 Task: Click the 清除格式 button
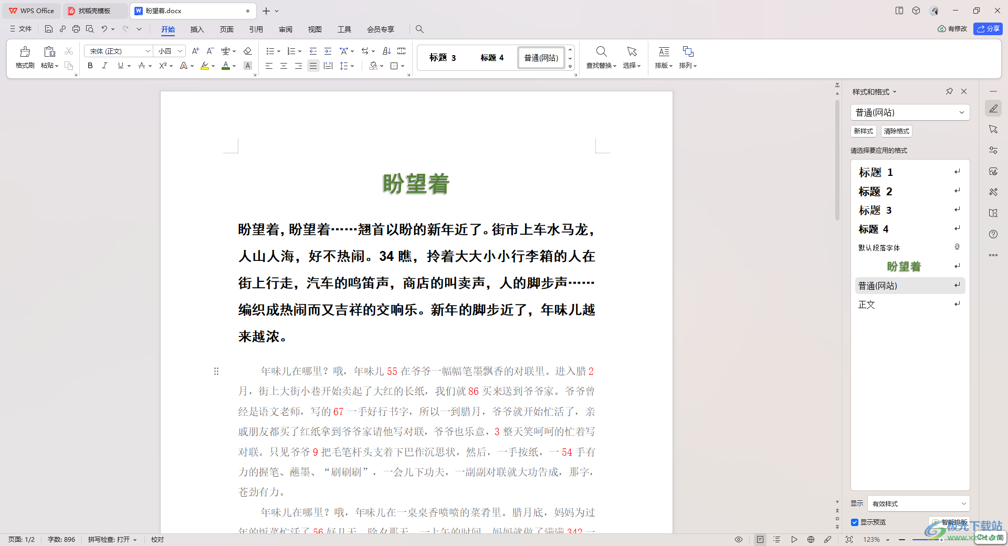pyautogui.click(x=896, y=131)
